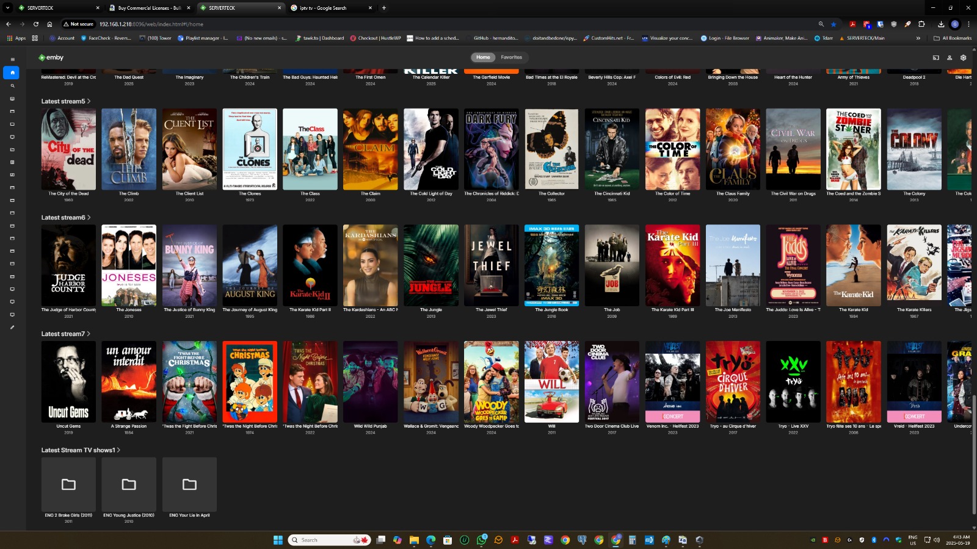Screen dimensions: 977x549
Task: Open the user profile icon in Emby header
Action: click(x=950, y=57)
